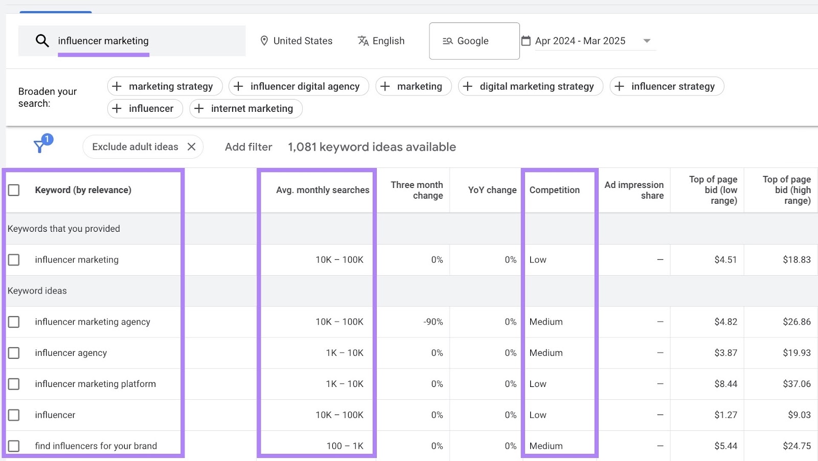Sort by the Keyword (by relevance) column

tap(83, 189)
